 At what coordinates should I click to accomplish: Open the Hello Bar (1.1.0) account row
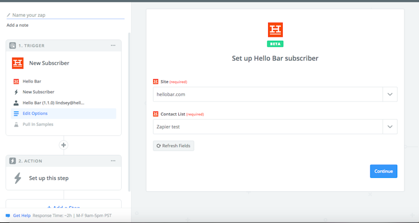[64, 103]
